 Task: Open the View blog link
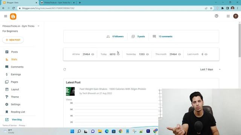click(17, 120)
